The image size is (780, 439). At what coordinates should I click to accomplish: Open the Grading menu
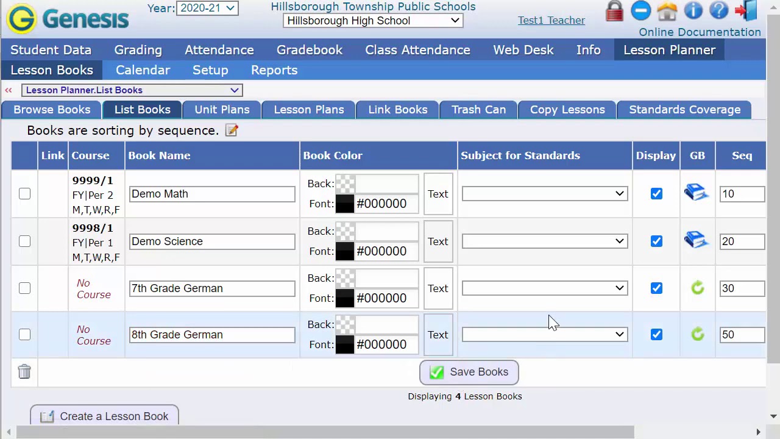click(138, 50)
